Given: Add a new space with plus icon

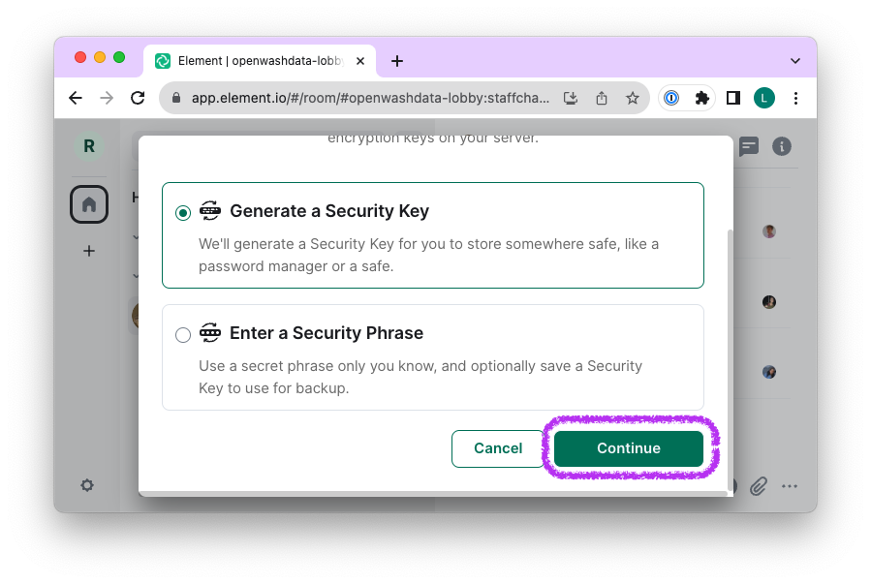Looking at the screenshot, I should 89,251.
